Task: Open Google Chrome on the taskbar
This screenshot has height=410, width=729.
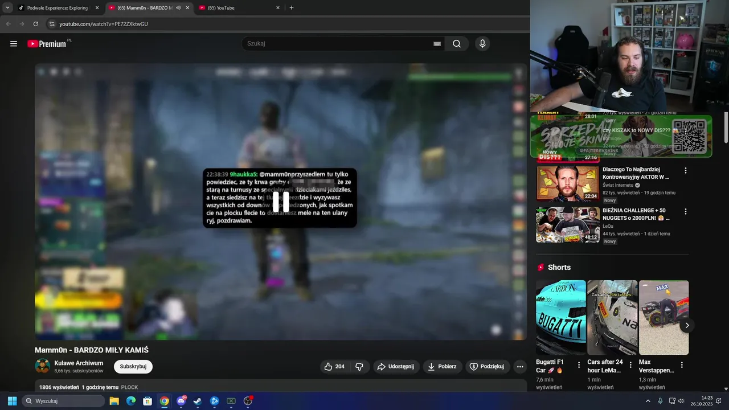Action: [165, 401]
